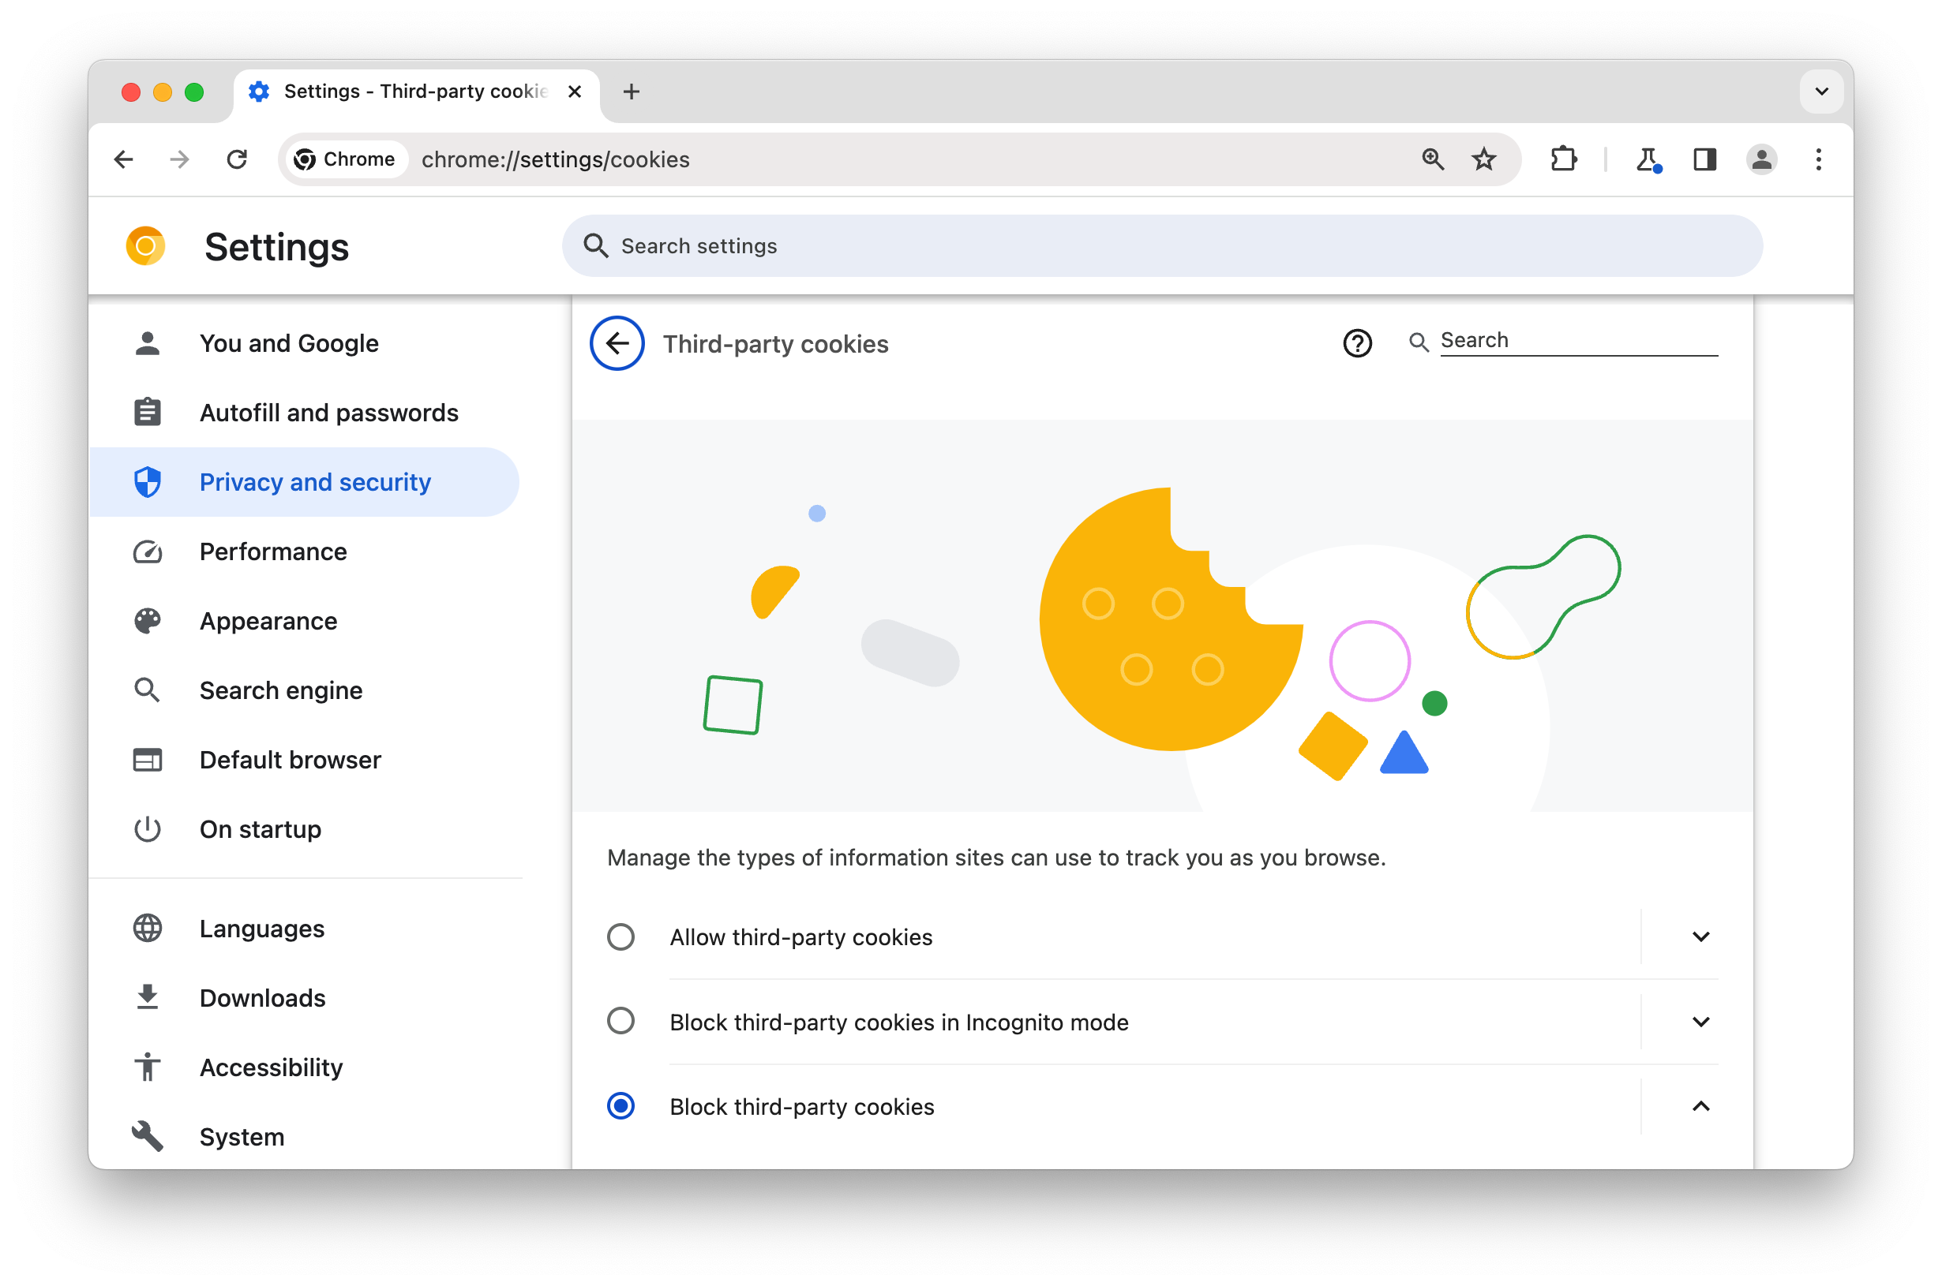The image size is (1942, 1286).
Task: Open Privacy and security settings menu
Action: [x=314, y=482]
